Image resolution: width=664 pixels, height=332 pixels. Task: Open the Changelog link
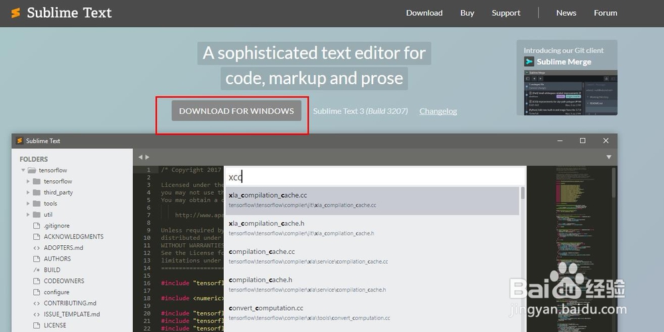coord(438,111)
